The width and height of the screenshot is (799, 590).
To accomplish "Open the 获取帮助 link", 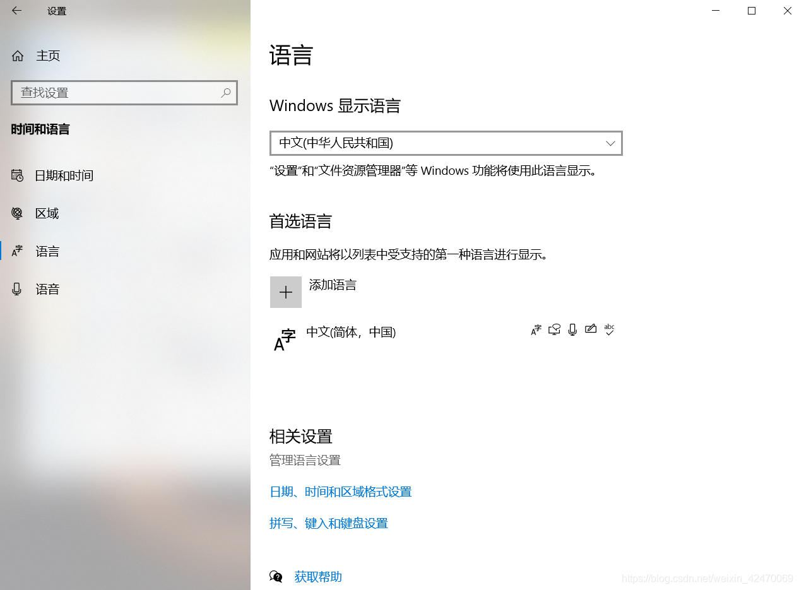I will (318, 577).
